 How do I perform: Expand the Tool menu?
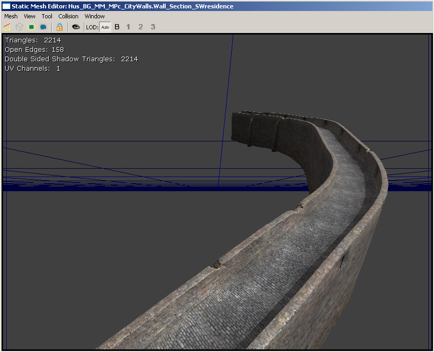pos(47,16)
